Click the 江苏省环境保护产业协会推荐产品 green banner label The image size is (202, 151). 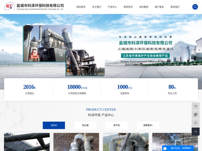coord(145,56)
